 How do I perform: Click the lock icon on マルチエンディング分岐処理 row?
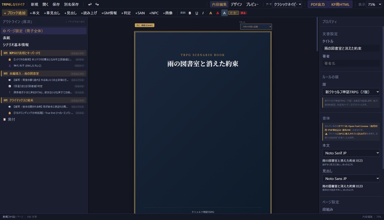click(x=10, y=113)
